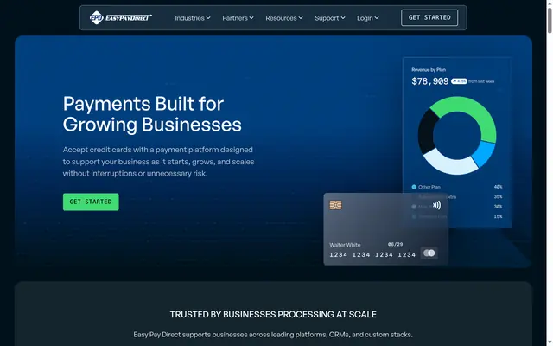Viewport: 553px width, 346px height.
Task: Click the contactless payment icon on card
Action: (436, 205)
